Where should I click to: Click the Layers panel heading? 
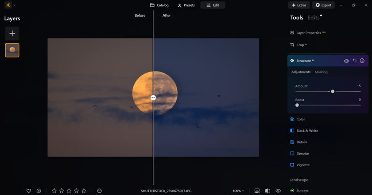12,19
